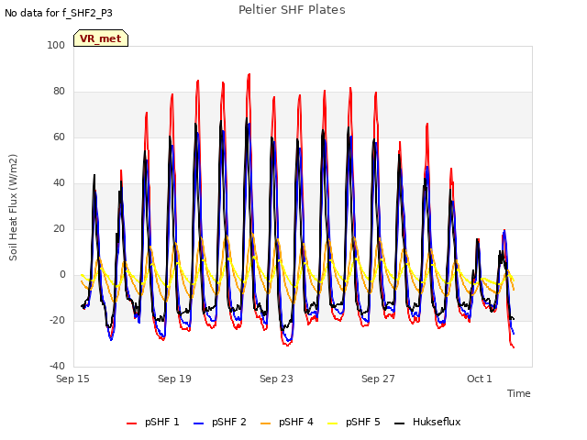Click the 0 y-axis label
The image size is (587, 440).
[x=62, y=275]
